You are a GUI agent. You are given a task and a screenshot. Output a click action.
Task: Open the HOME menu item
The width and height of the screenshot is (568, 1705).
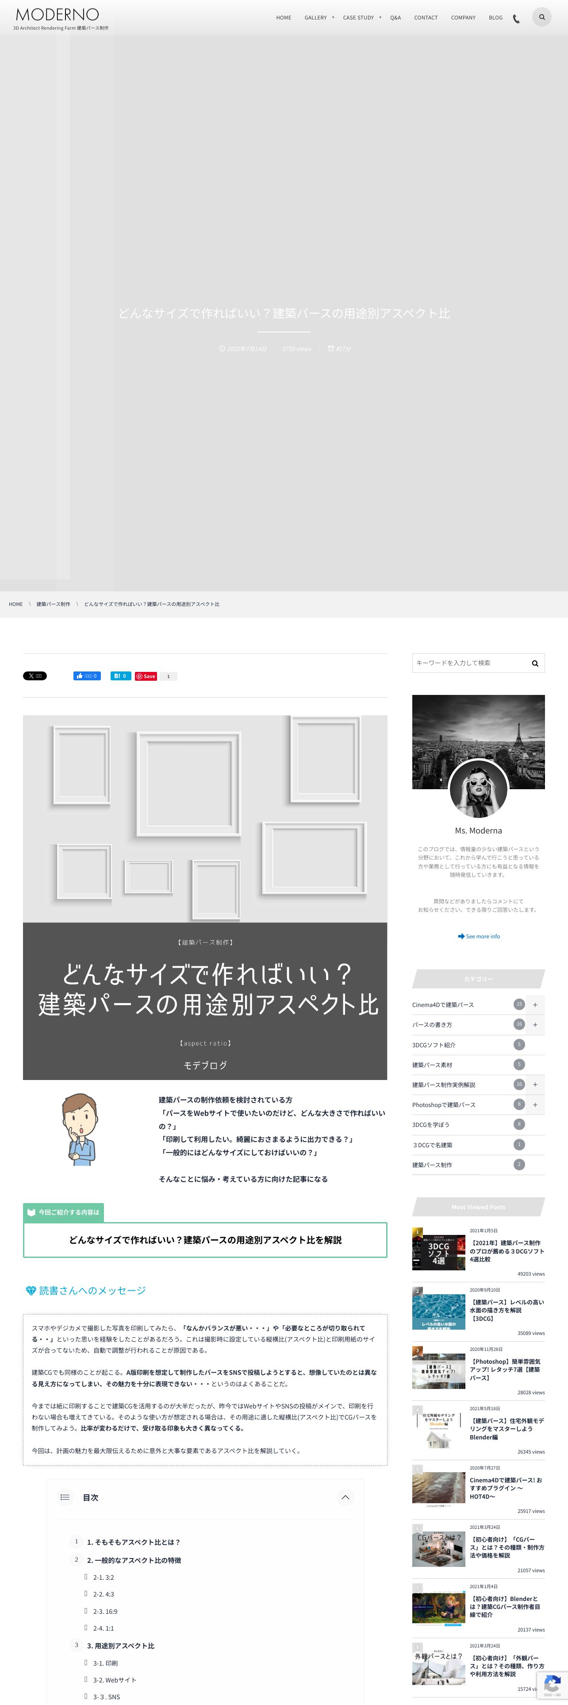(x=284, y=18)
